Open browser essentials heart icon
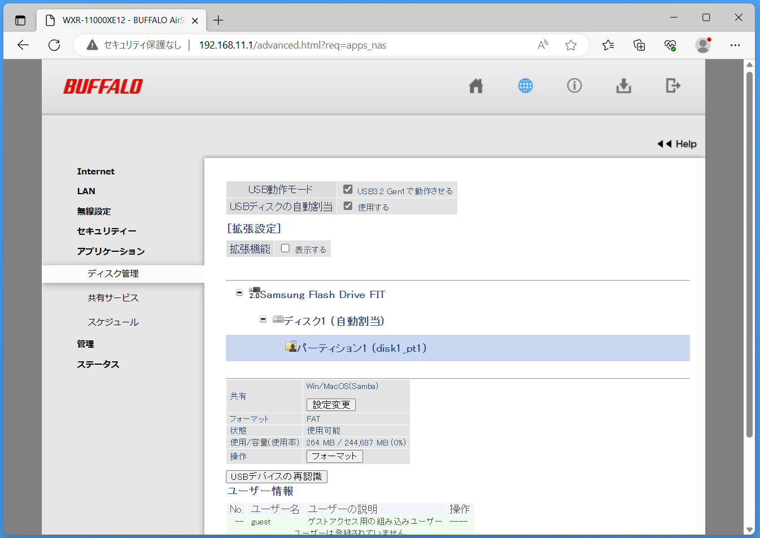The width and height of the screenshot is (760, 538). coord(670,45)
